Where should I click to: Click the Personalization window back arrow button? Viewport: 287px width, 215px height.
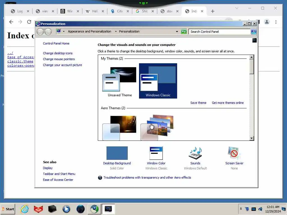(x=40, y=32)
